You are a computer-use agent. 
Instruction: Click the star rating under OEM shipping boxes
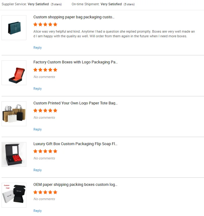pos(45,192)
